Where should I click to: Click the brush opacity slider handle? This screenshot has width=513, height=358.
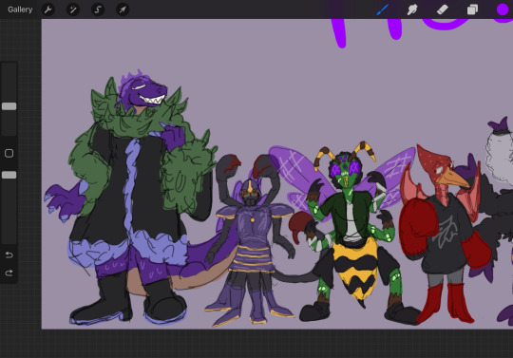(9, 175)
